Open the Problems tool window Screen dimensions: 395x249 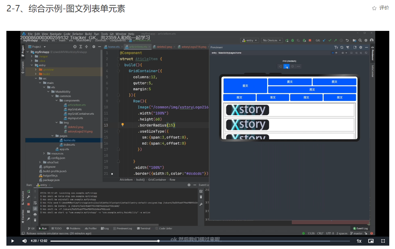click(x=73, y=229)
